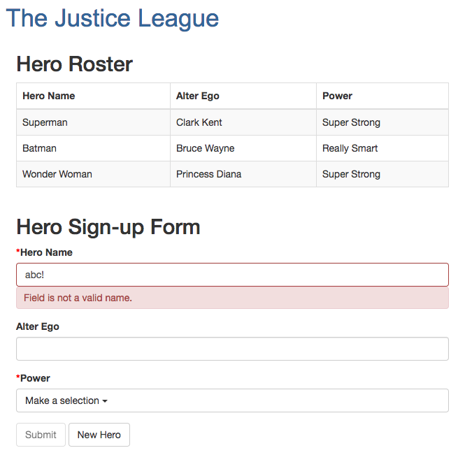This screenshot has height=455, width=458.
Task: Click the Bruce Wayne cell
Action: 243,148
